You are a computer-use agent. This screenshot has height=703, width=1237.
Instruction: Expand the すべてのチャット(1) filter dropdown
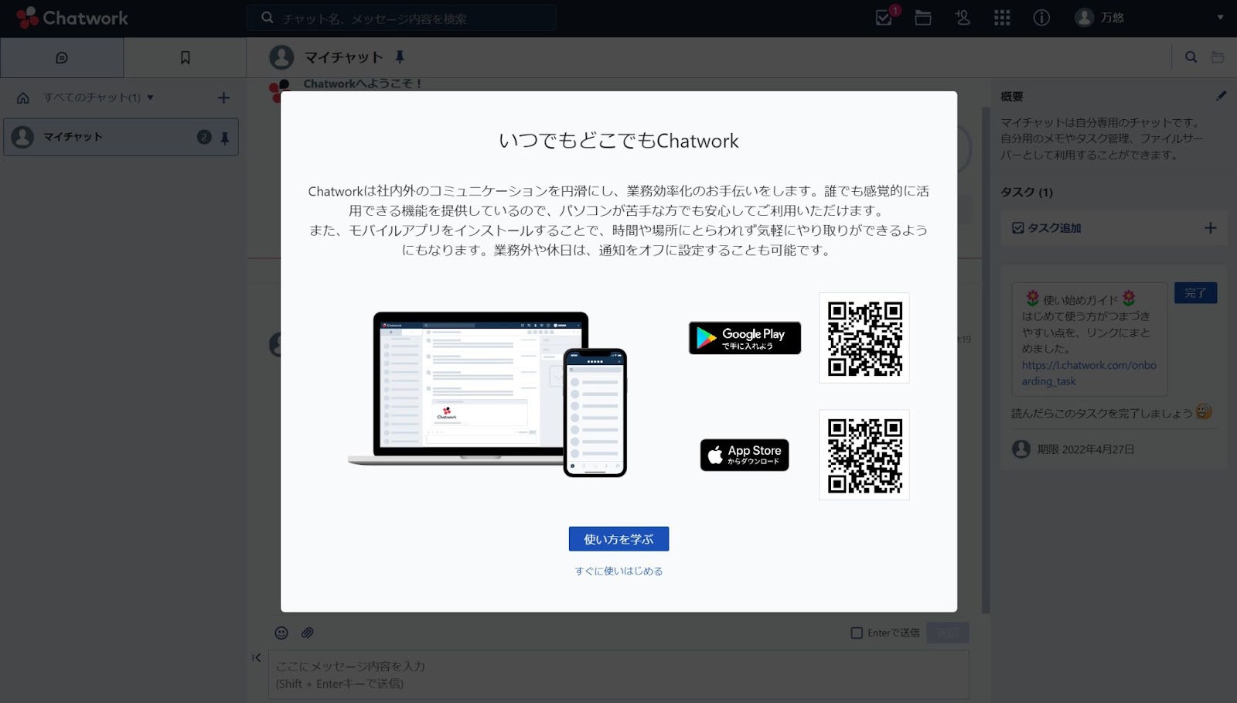point(99,97)
